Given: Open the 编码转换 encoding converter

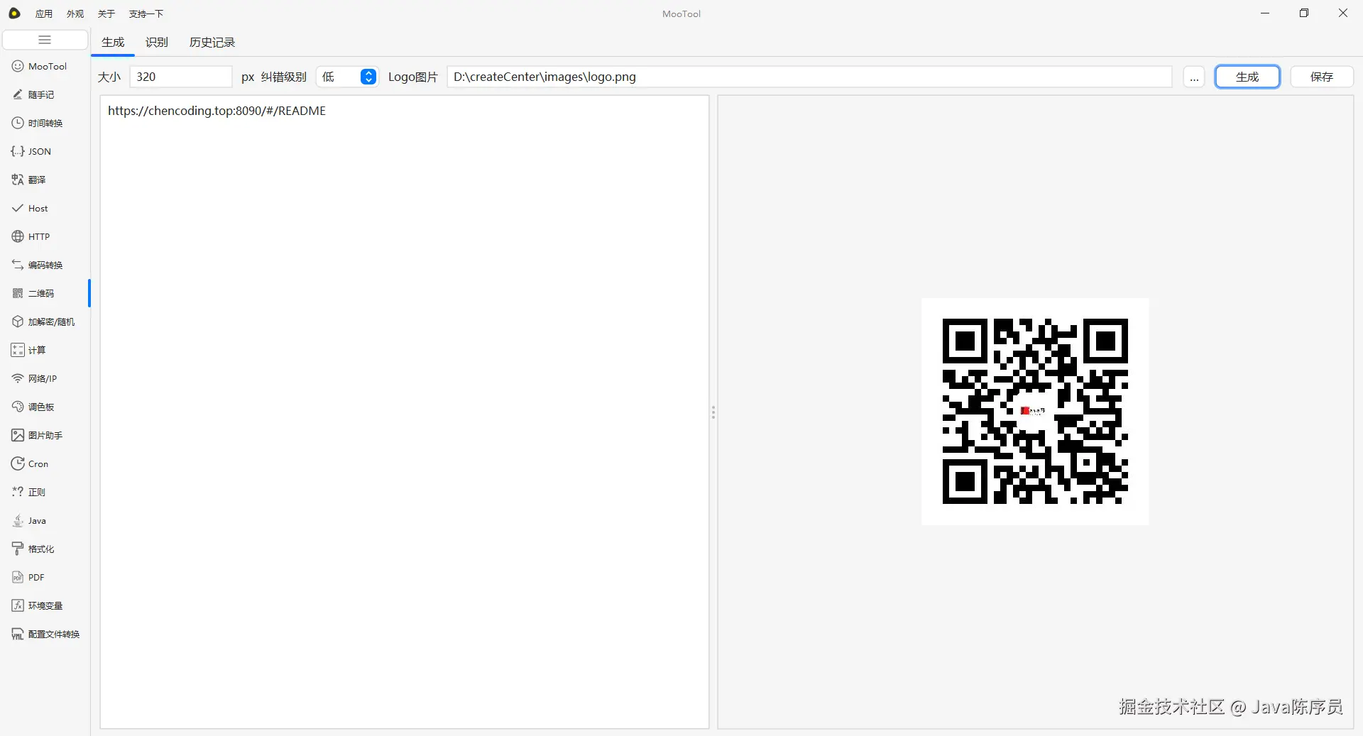Looking at the screenshot, I should [45, 265].
